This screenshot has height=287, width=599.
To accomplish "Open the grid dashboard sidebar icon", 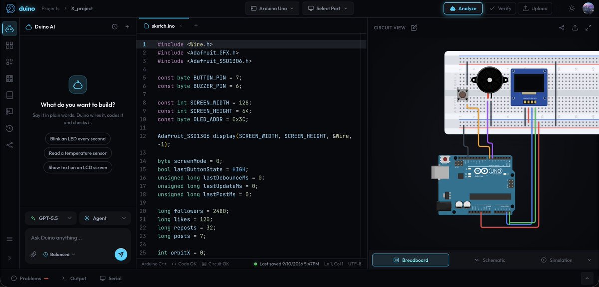I will (x=9, y=45).
